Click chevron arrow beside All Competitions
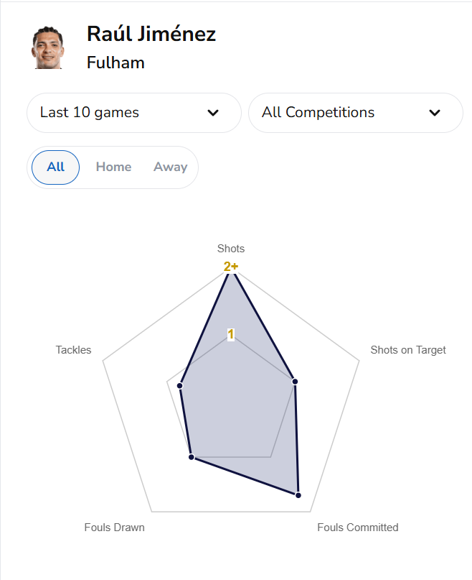The height and width of the screenshot is (580, 472). coord(435,113)
